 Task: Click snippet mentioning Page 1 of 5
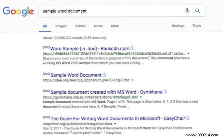coord(120,104)
